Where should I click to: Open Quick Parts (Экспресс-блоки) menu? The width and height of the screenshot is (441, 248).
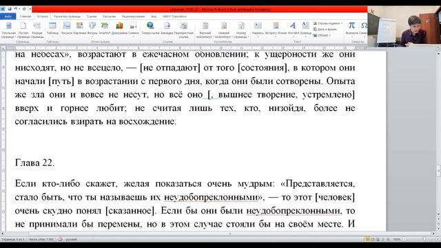point(276,29)
